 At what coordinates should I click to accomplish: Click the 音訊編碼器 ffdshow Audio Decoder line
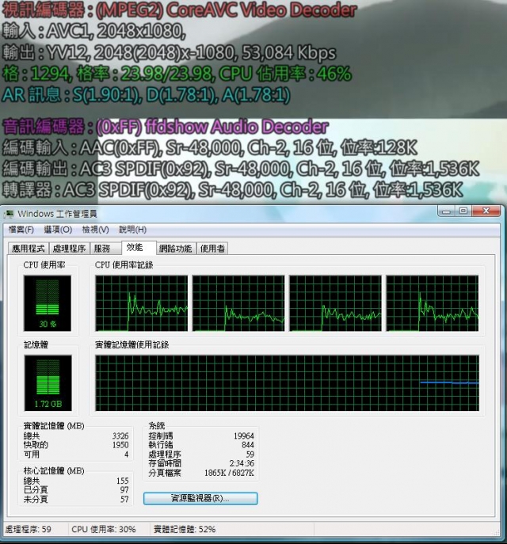coord(166,127)
